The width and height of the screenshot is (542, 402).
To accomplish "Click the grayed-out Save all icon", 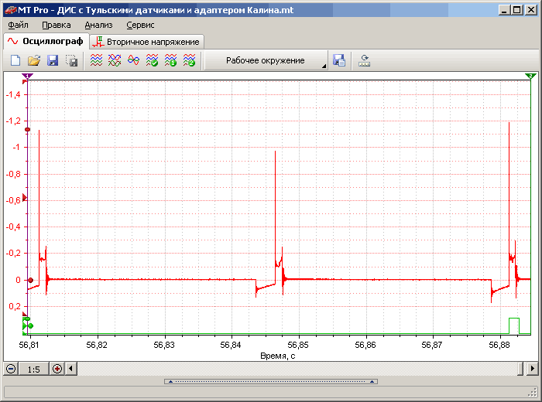I will [x=71, y=60].
